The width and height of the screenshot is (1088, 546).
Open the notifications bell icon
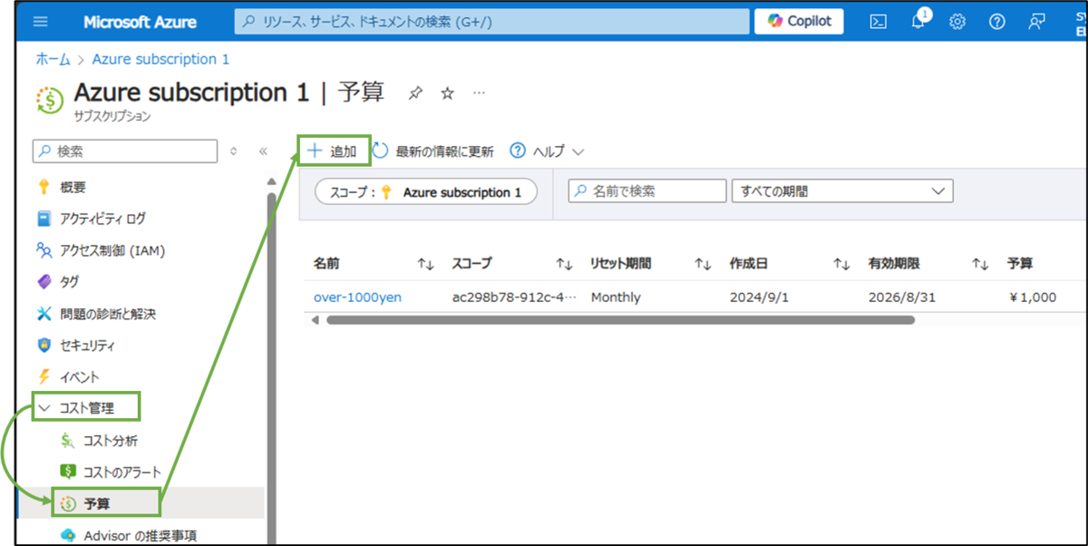click(x=919, y=22)
